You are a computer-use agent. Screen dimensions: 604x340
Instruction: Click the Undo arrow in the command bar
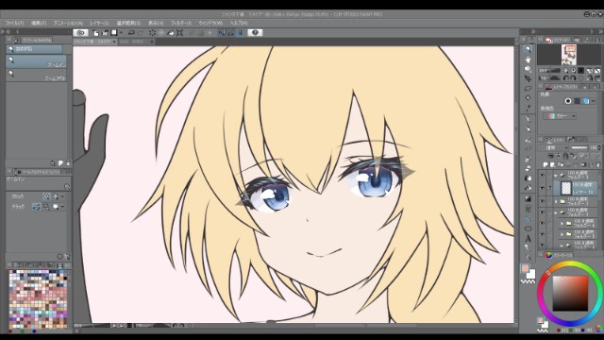[x=131, y=33]
